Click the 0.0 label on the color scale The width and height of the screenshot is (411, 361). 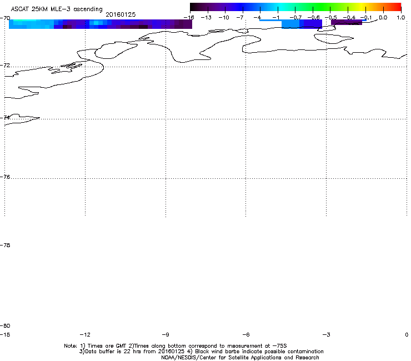(x=383, y=17)
